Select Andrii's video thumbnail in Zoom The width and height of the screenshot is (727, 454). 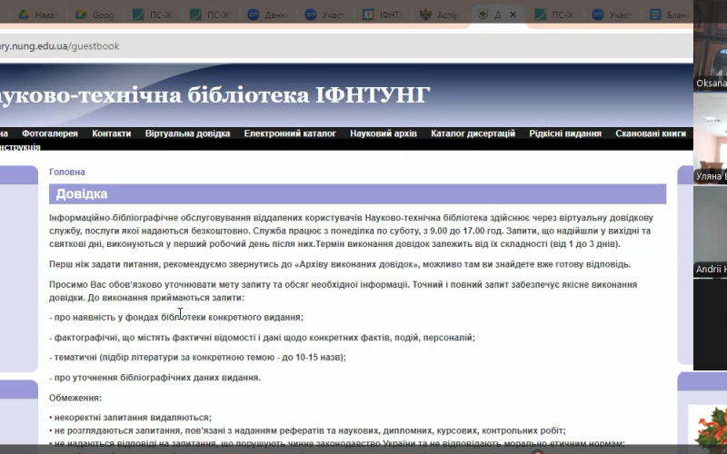pyautogui.click(x=711, y=231)
